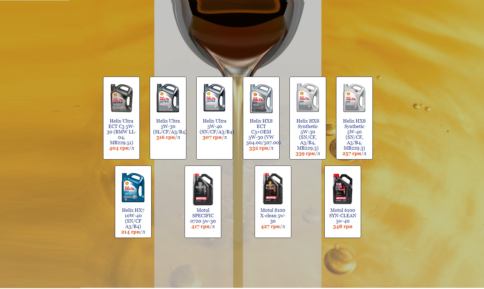Select the 257 грн/л price text
Viewport: 484px width, 289px height.
(354, 154)
